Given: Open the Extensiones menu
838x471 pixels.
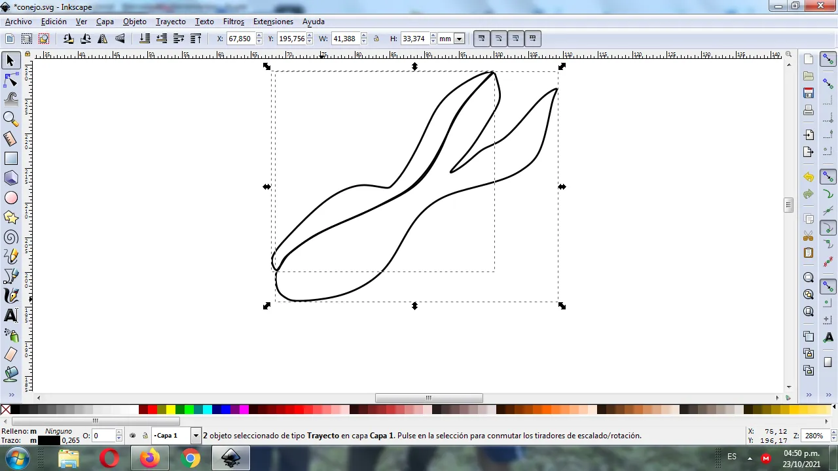Looking at the screenshot, I should click(273, 22).
